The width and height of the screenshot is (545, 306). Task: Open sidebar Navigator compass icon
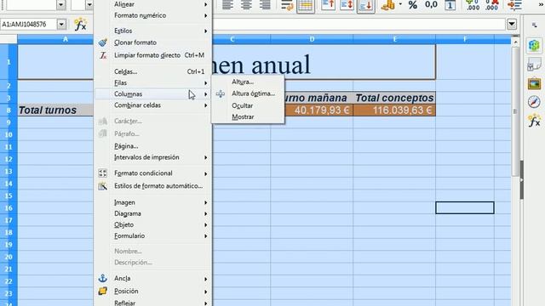pyautogui.click(x=534, y=102)
